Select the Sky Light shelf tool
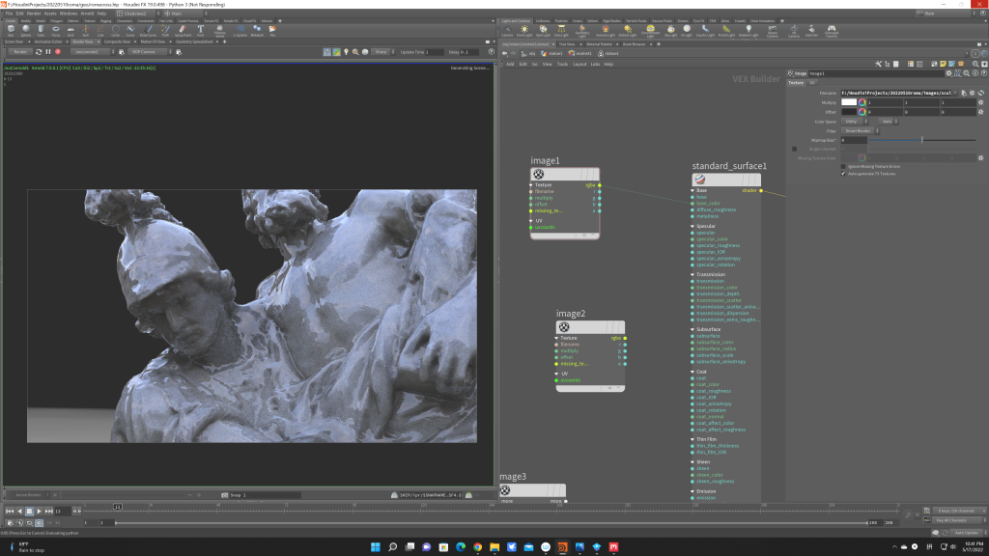Viewport: 989px width, 556px height. [670, 31]
